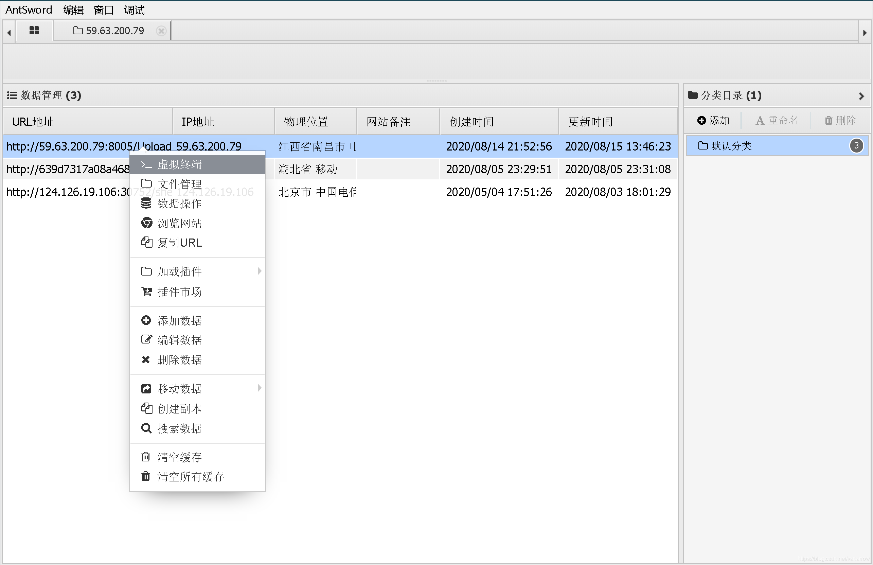This screenshot has height=565, width=873.
Task: Click the X icon beside 删除数据
Action: click(146, 359)
